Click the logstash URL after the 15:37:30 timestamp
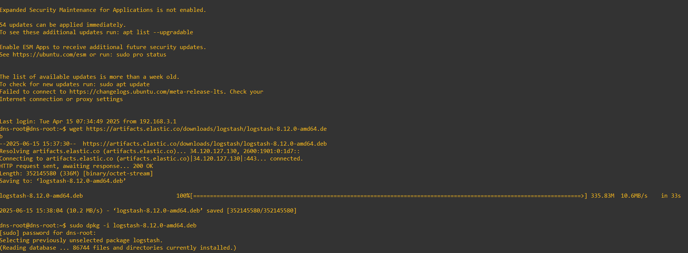Image resolution: width=688 pixels, height=253 pixels. [205, 144]
